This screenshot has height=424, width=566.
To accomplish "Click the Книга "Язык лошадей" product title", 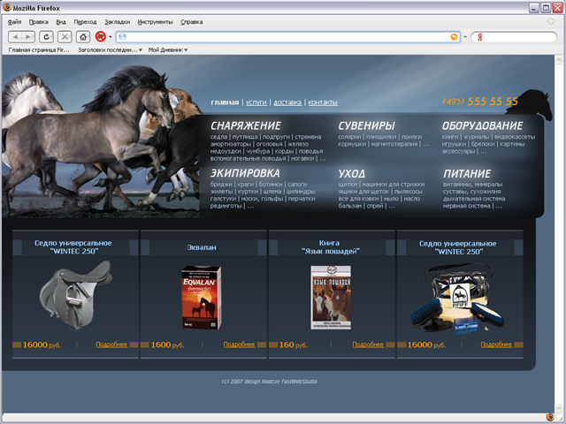I will 330,247.
